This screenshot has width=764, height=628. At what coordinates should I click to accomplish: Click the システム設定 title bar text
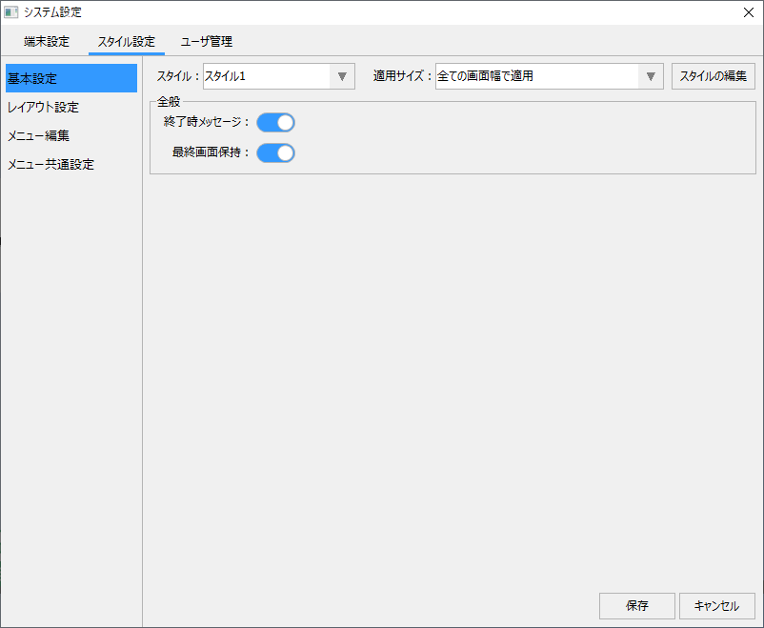point(52,12)
